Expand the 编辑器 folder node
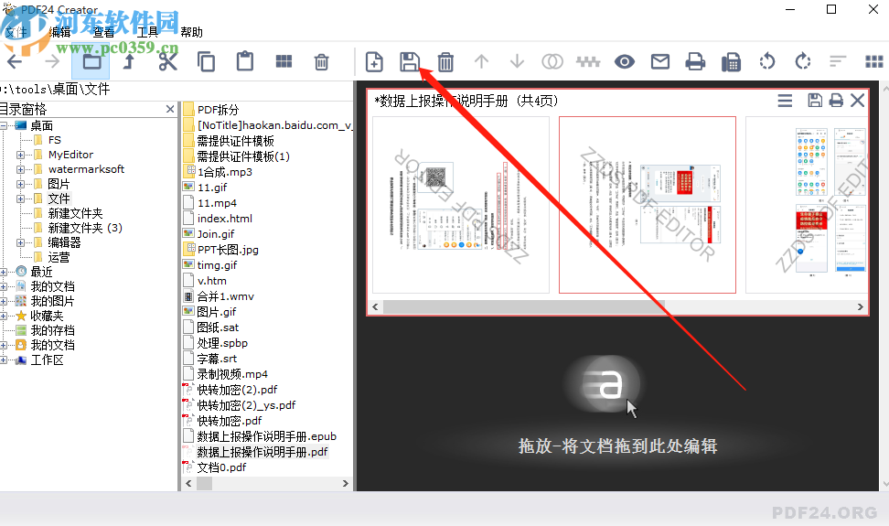 pos(20,242)
